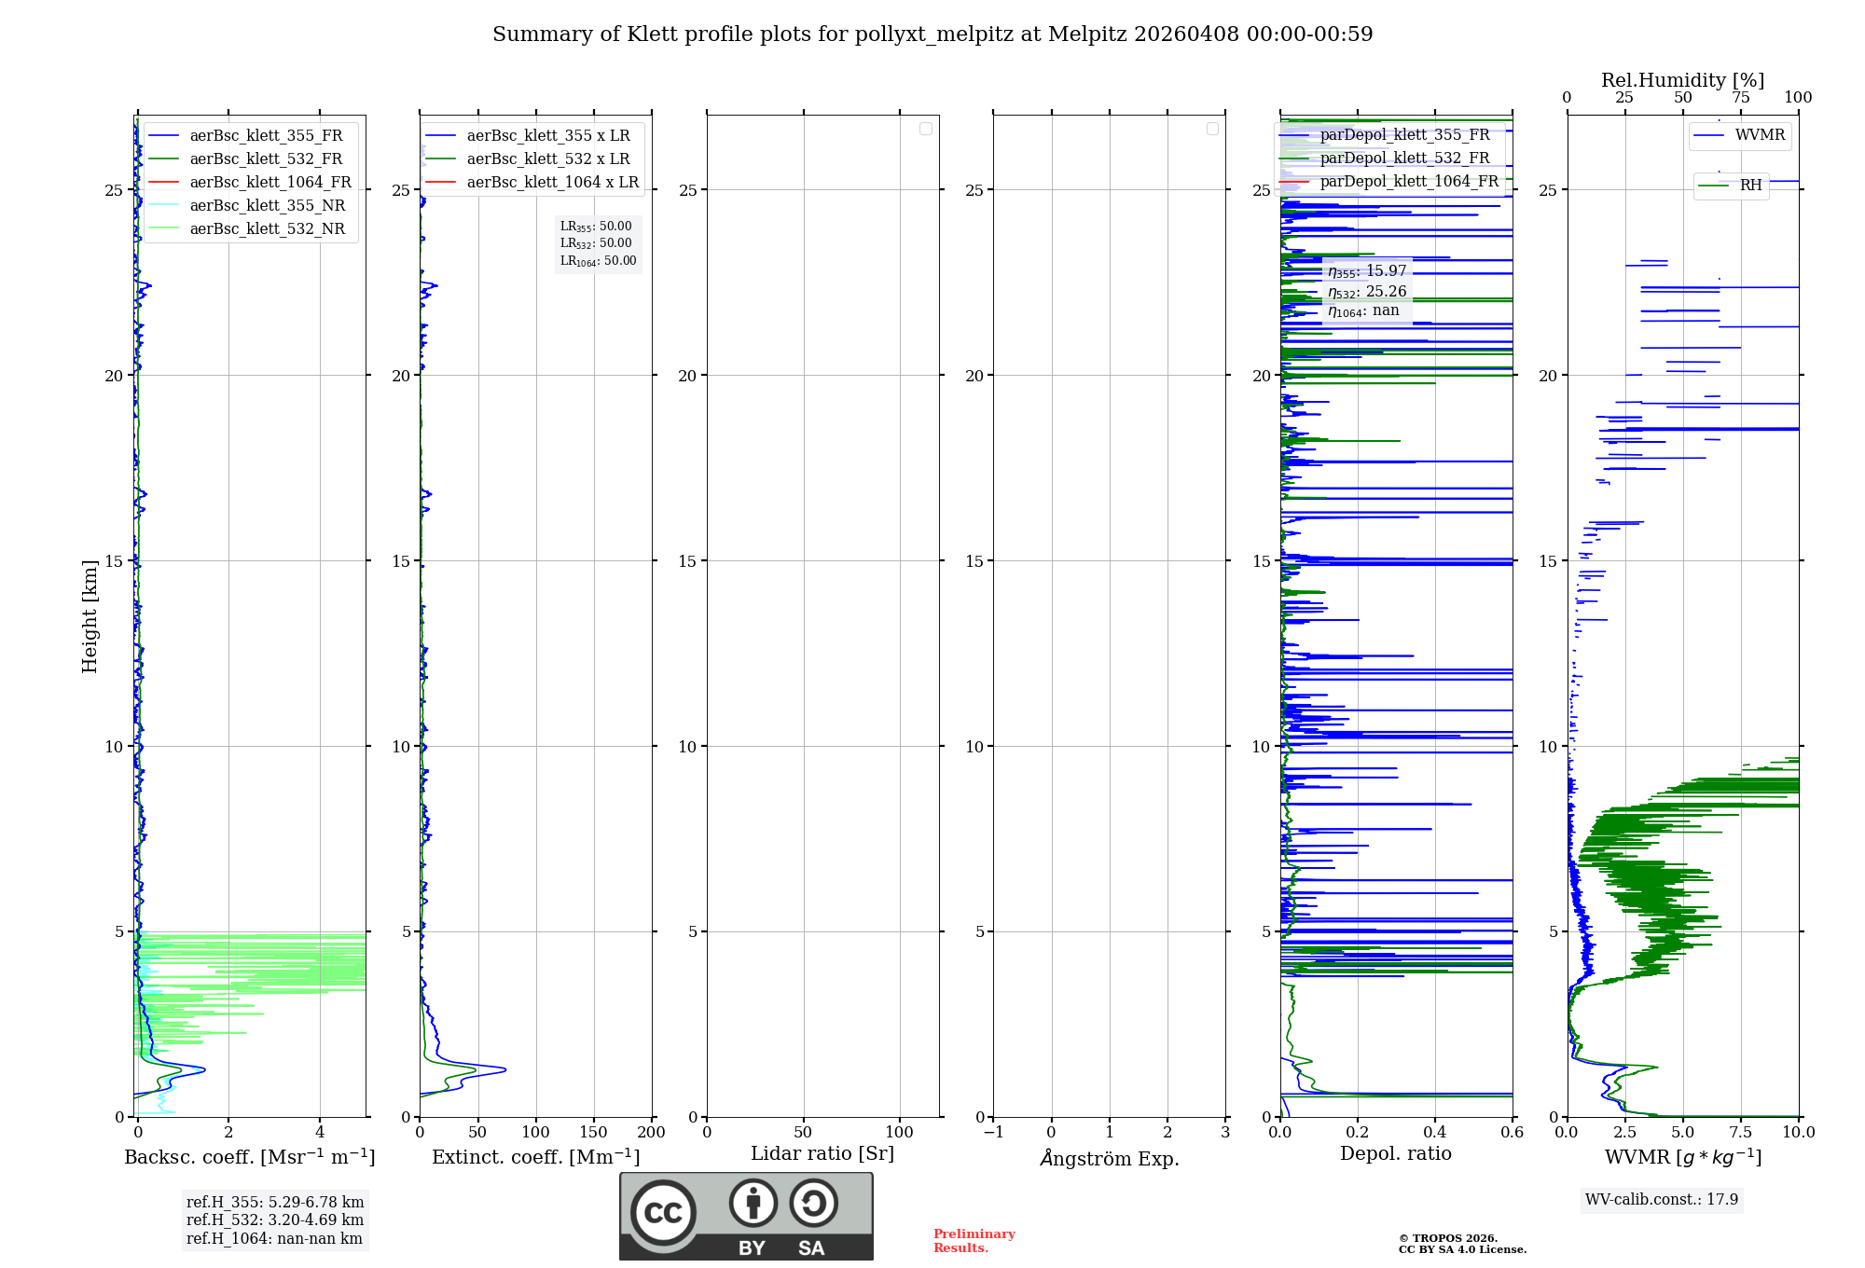The height and width of the screenshot is (1268, 1865).
Task: Click the empty legend box in Ångström plot
Action: coord(1212,129)
